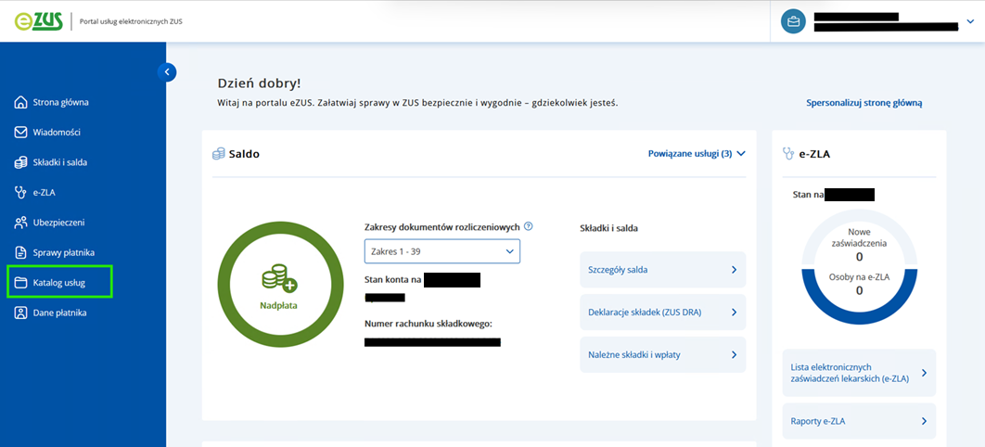Open Deklaracje składek (ZUS DRA)
985x447 pixels.
[x=662, y=313]
